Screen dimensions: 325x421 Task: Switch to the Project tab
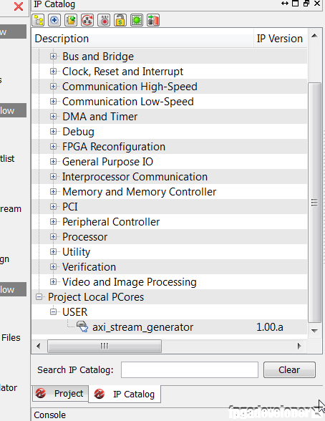pyautogui.click(x=60, y=394)
